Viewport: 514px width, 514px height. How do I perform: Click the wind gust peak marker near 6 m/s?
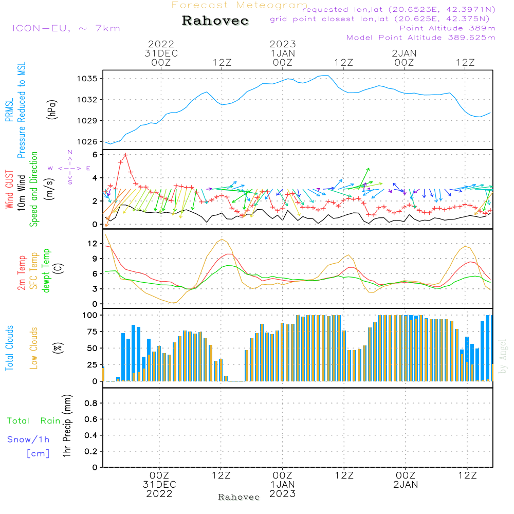pos(125,155)
